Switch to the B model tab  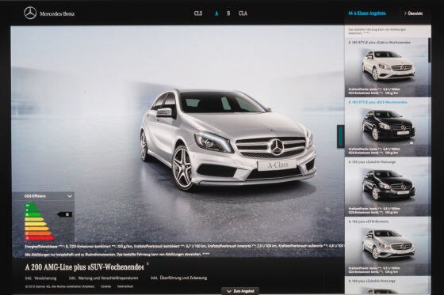point(228,13)
